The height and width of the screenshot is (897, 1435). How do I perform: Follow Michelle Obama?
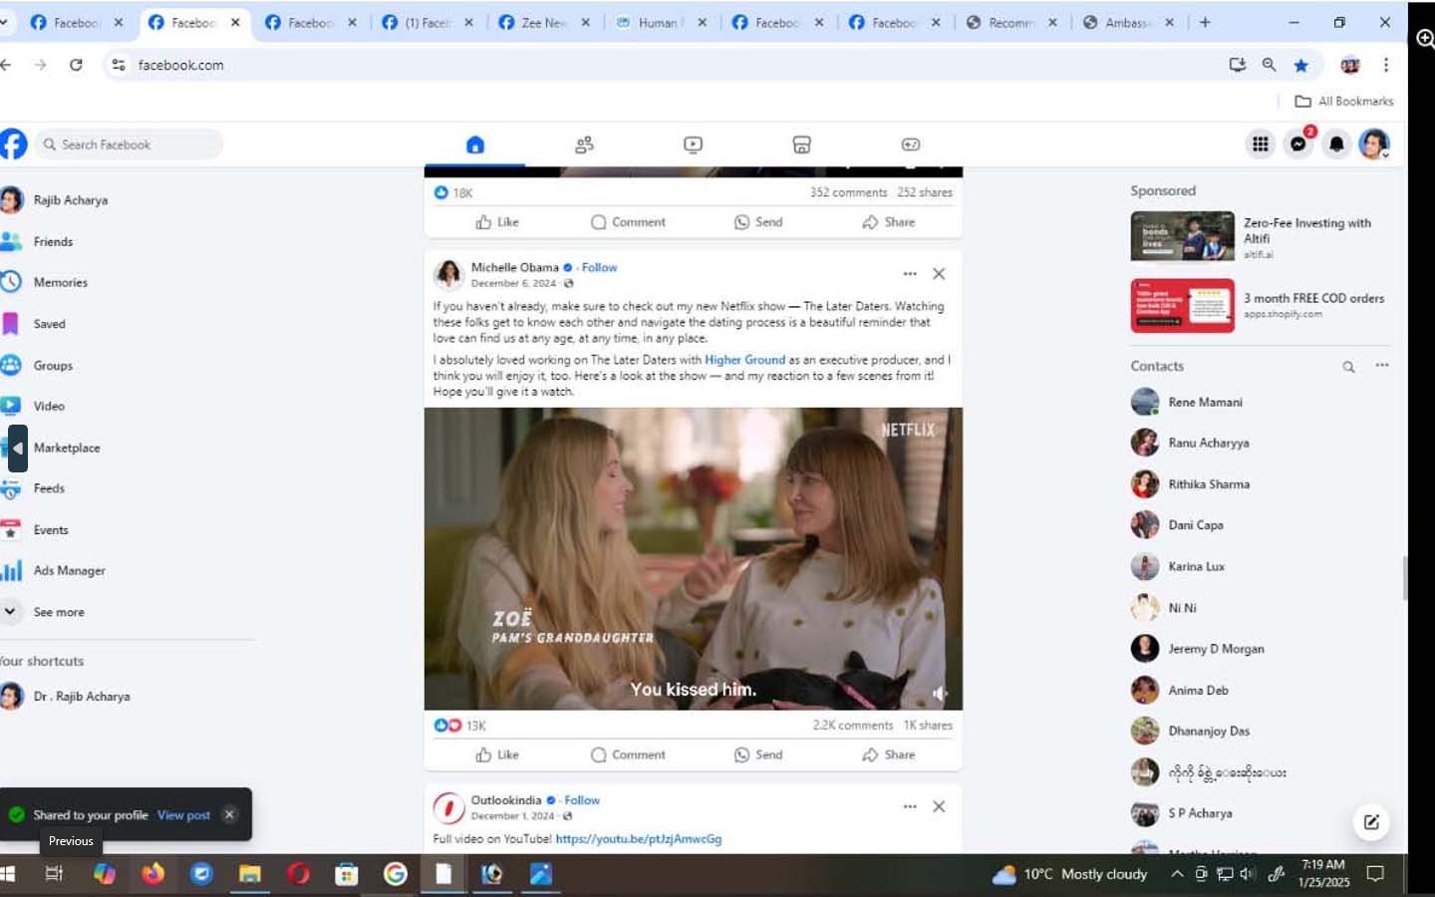click(599, 267)
